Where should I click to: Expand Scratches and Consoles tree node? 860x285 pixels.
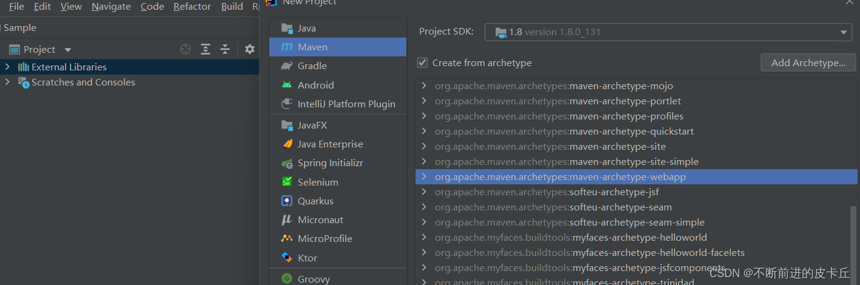pyautogui.click(x=7, y=82)
